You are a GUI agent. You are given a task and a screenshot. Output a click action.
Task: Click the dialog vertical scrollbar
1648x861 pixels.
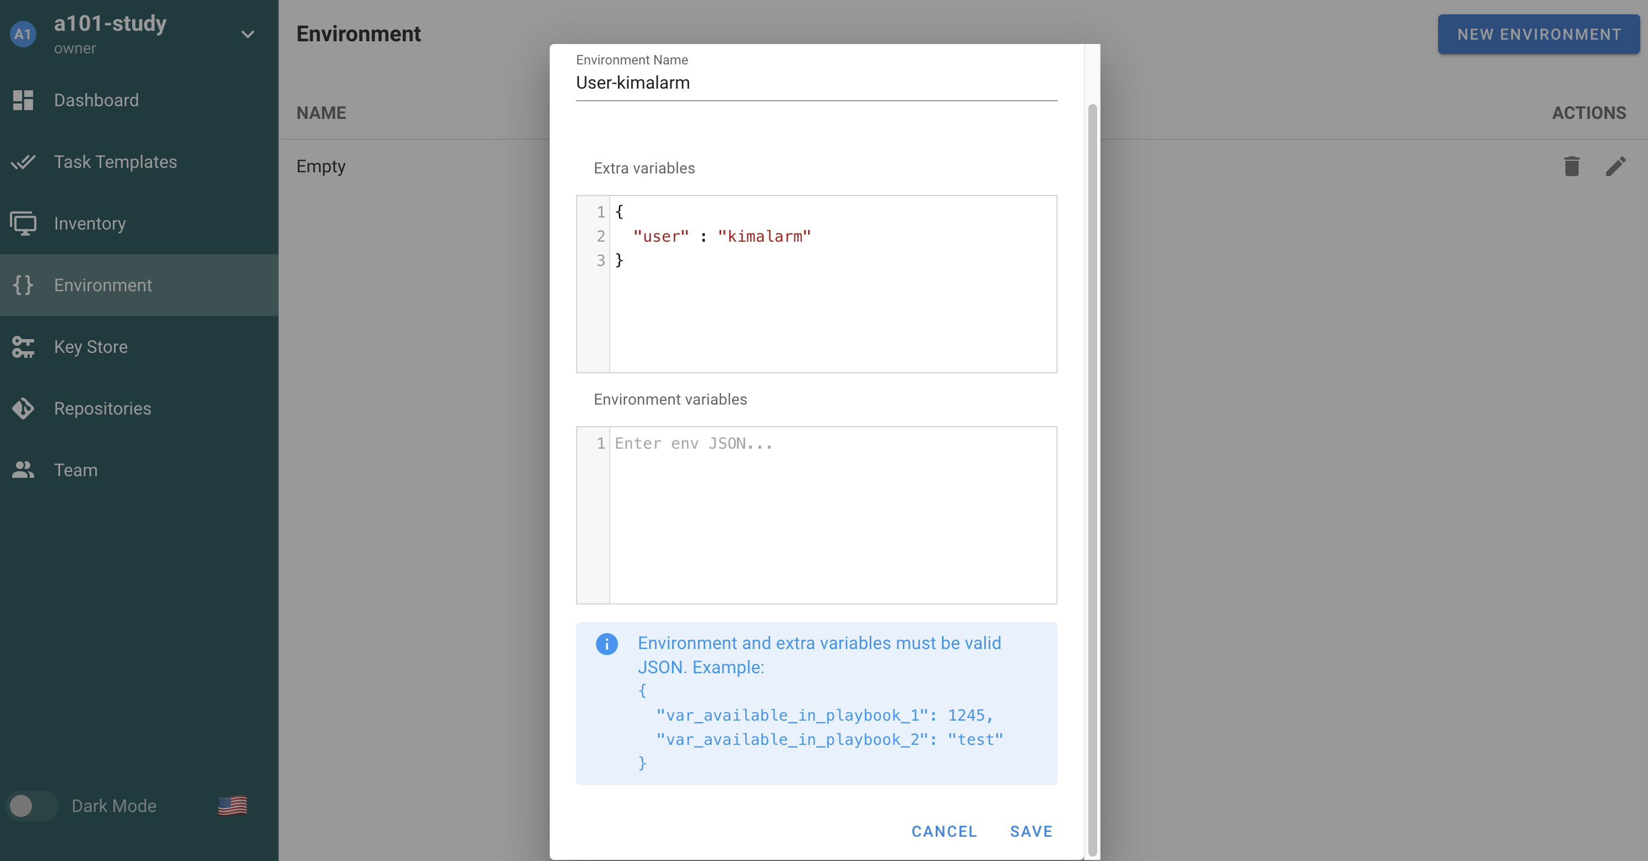[1092, 479]
